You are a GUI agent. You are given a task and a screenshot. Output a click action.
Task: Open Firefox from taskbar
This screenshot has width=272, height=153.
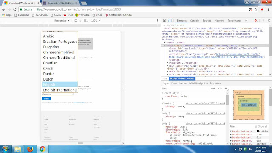pos(30,149)
